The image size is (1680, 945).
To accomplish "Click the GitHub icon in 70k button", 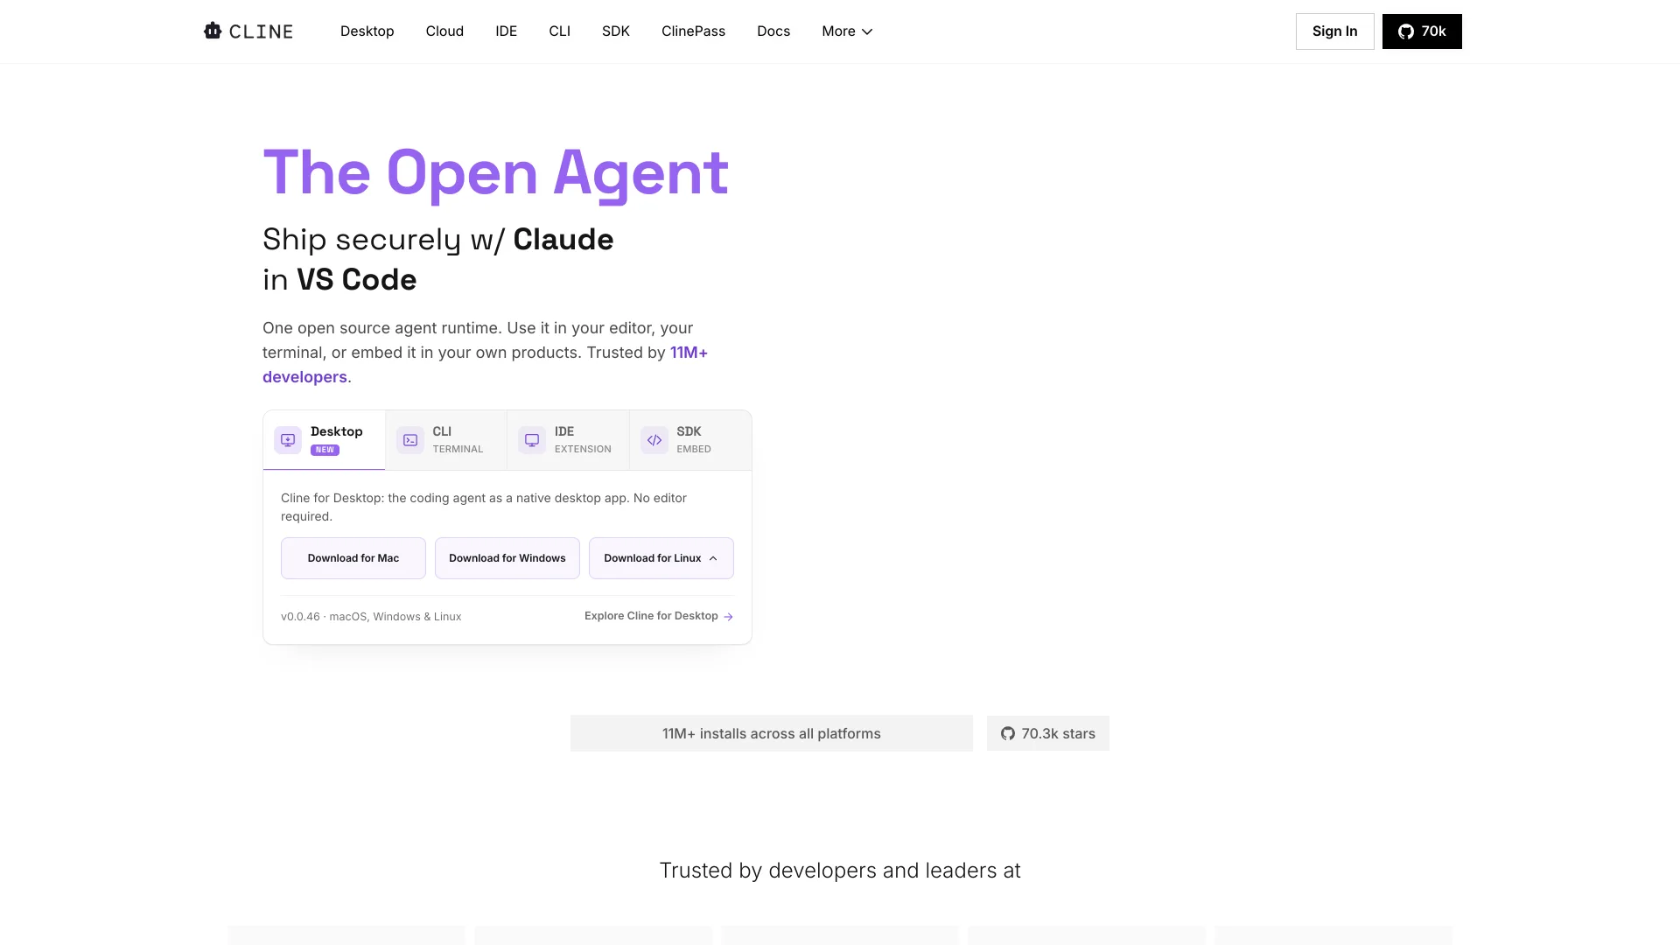I will tap(1406, 31).
